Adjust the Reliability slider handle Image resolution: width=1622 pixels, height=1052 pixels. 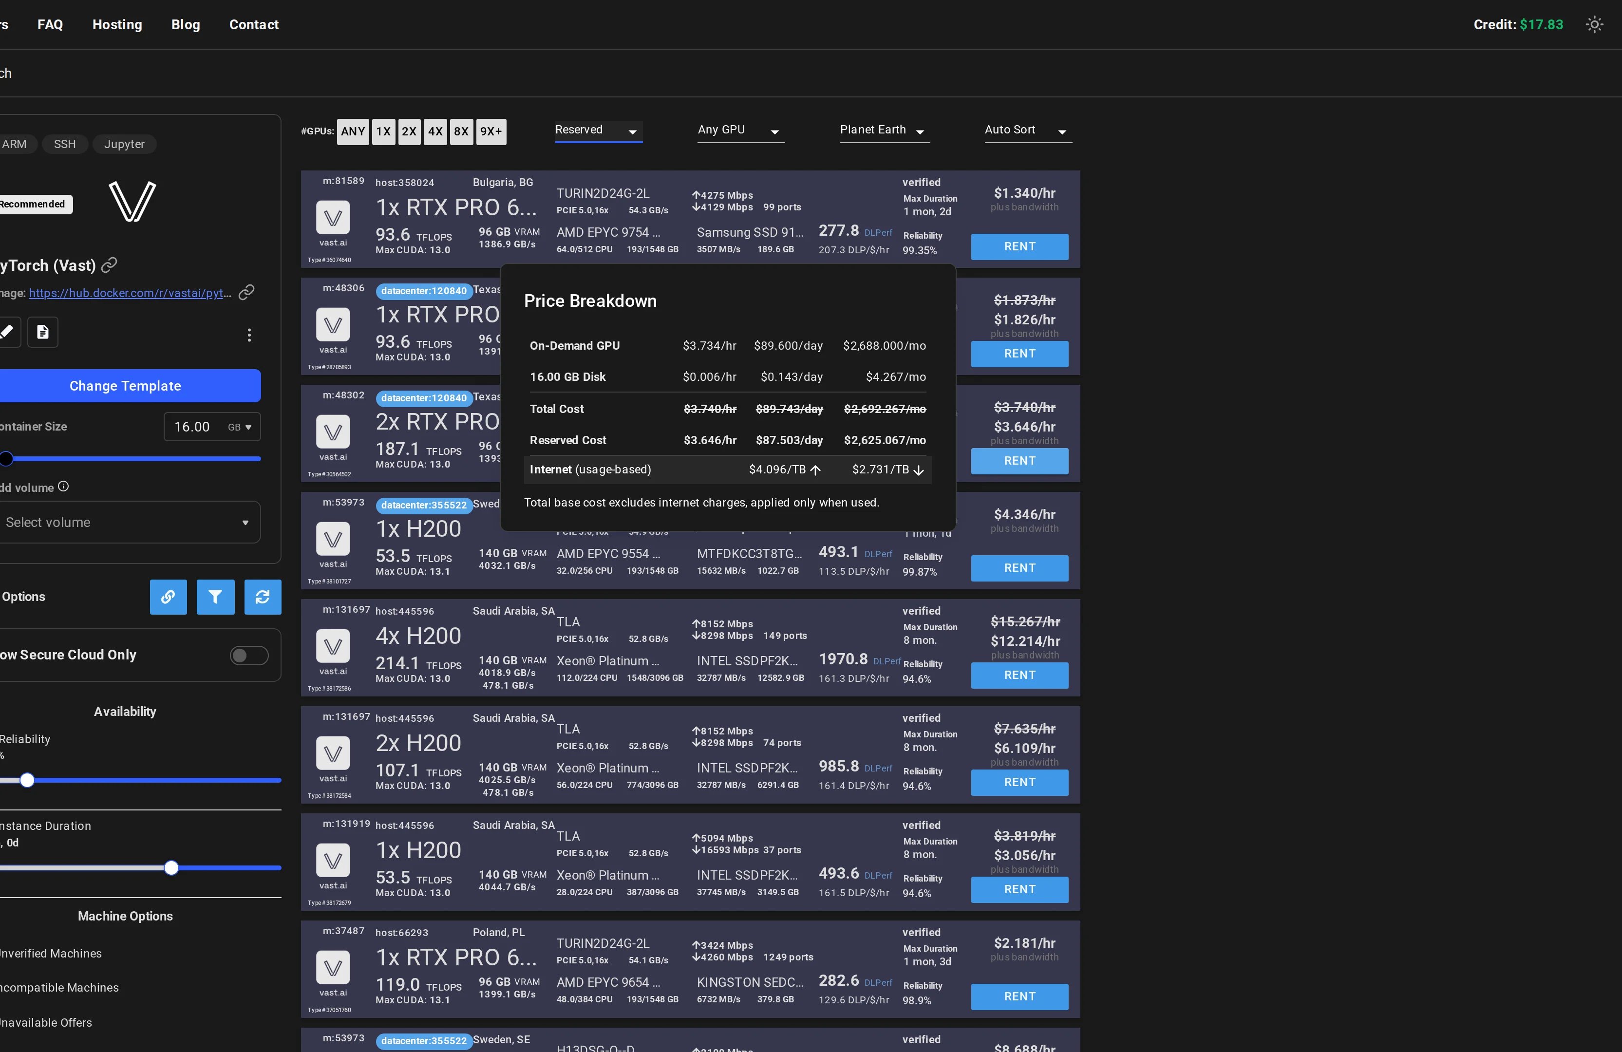click(x=27, y=780)
